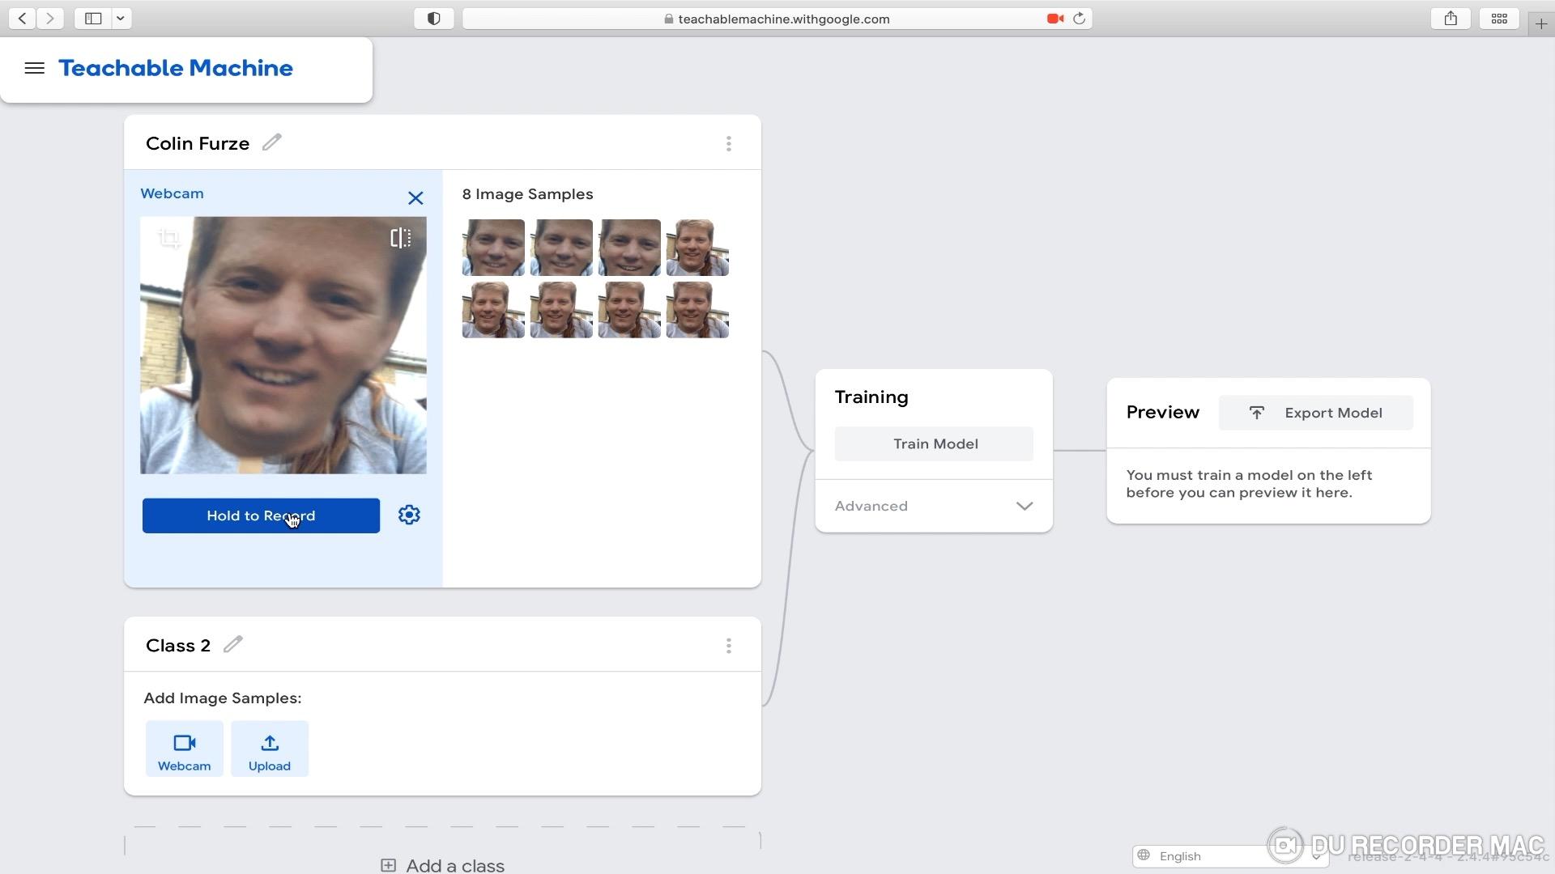1555x874 pixels.
Task: Click the Train Model button
Action: point(934,444)
